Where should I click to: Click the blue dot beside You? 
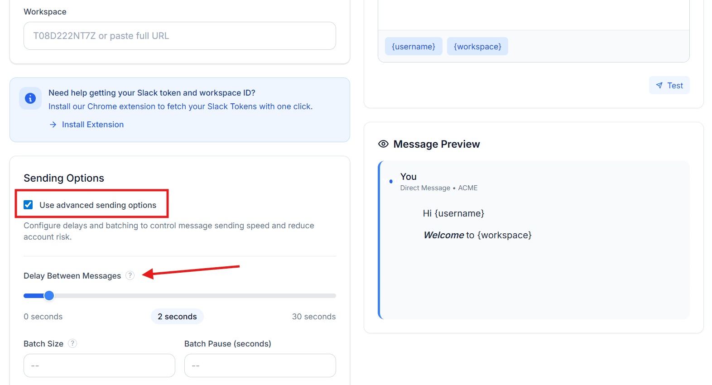391,181
